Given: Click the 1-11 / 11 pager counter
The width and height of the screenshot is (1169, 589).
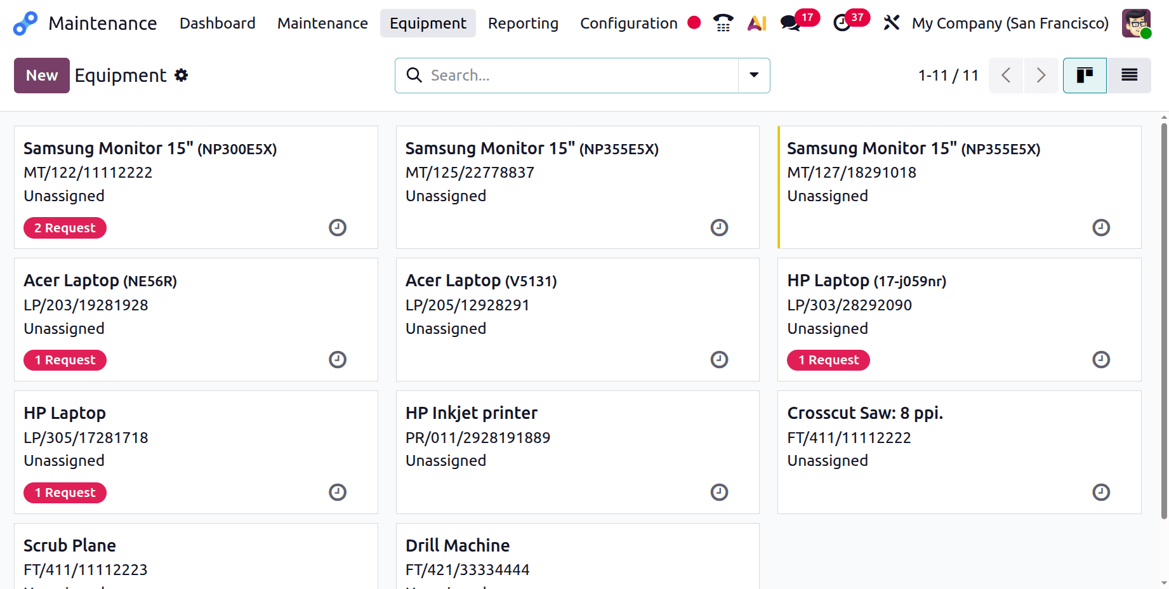Looking at the screenshot, I should coord(948,76).
